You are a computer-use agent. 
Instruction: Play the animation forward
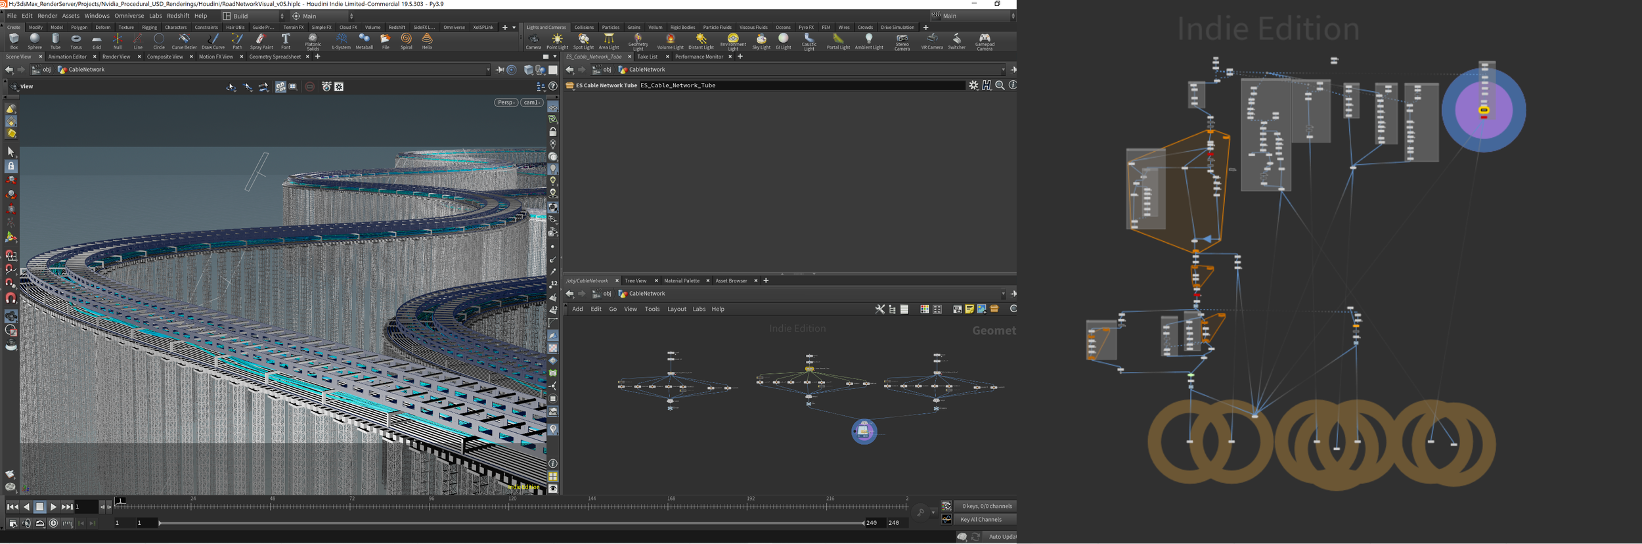[53, 507]
